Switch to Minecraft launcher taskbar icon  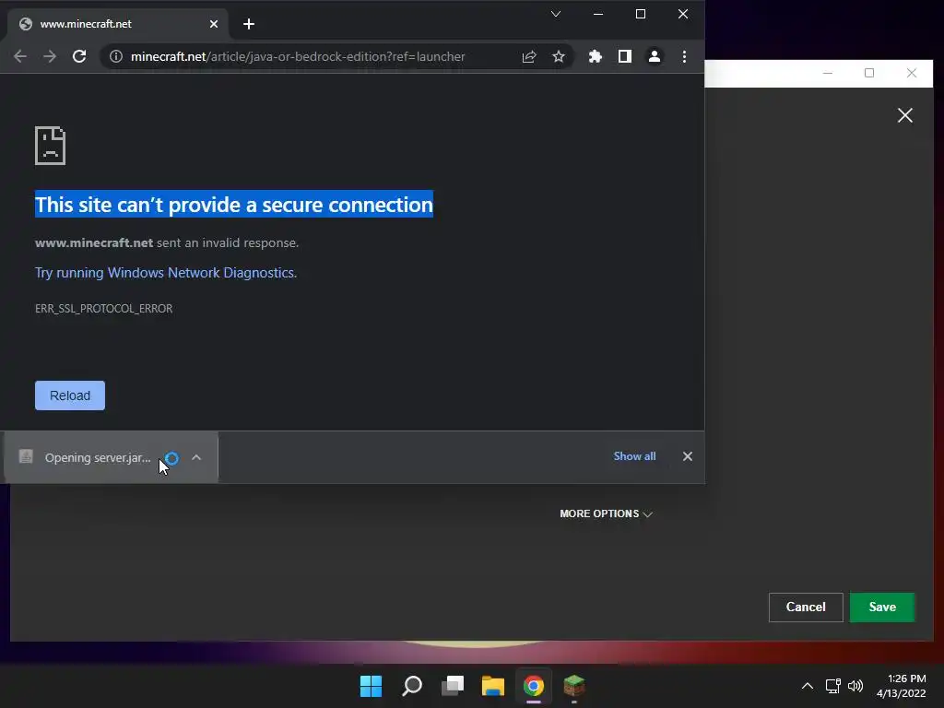(x=573, y=686)
